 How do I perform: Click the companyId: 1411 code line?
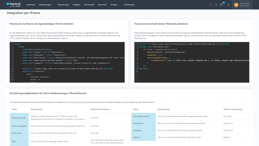155,55
